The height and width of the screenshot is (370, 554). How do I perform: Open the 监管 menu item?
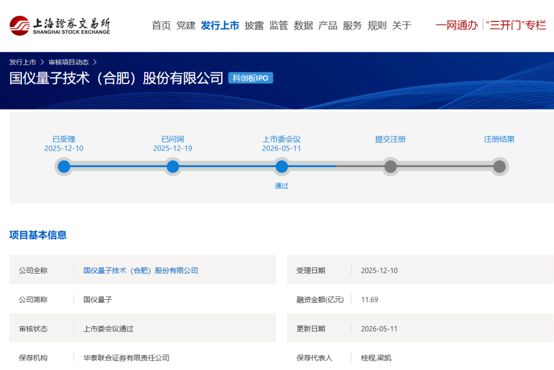coord(279,26)
